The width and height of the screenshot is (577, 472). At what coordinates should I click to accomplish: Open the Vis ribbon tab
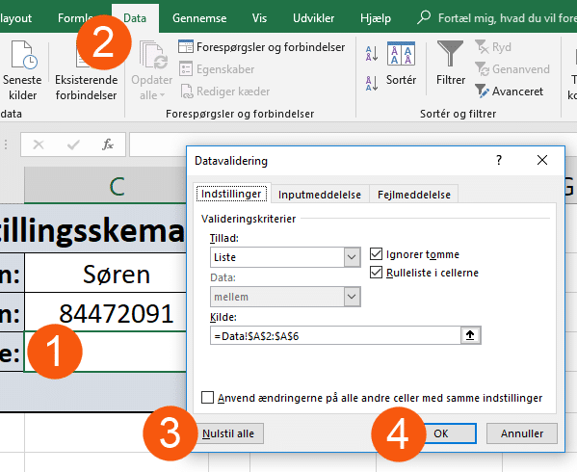click(x=259, y=18)
